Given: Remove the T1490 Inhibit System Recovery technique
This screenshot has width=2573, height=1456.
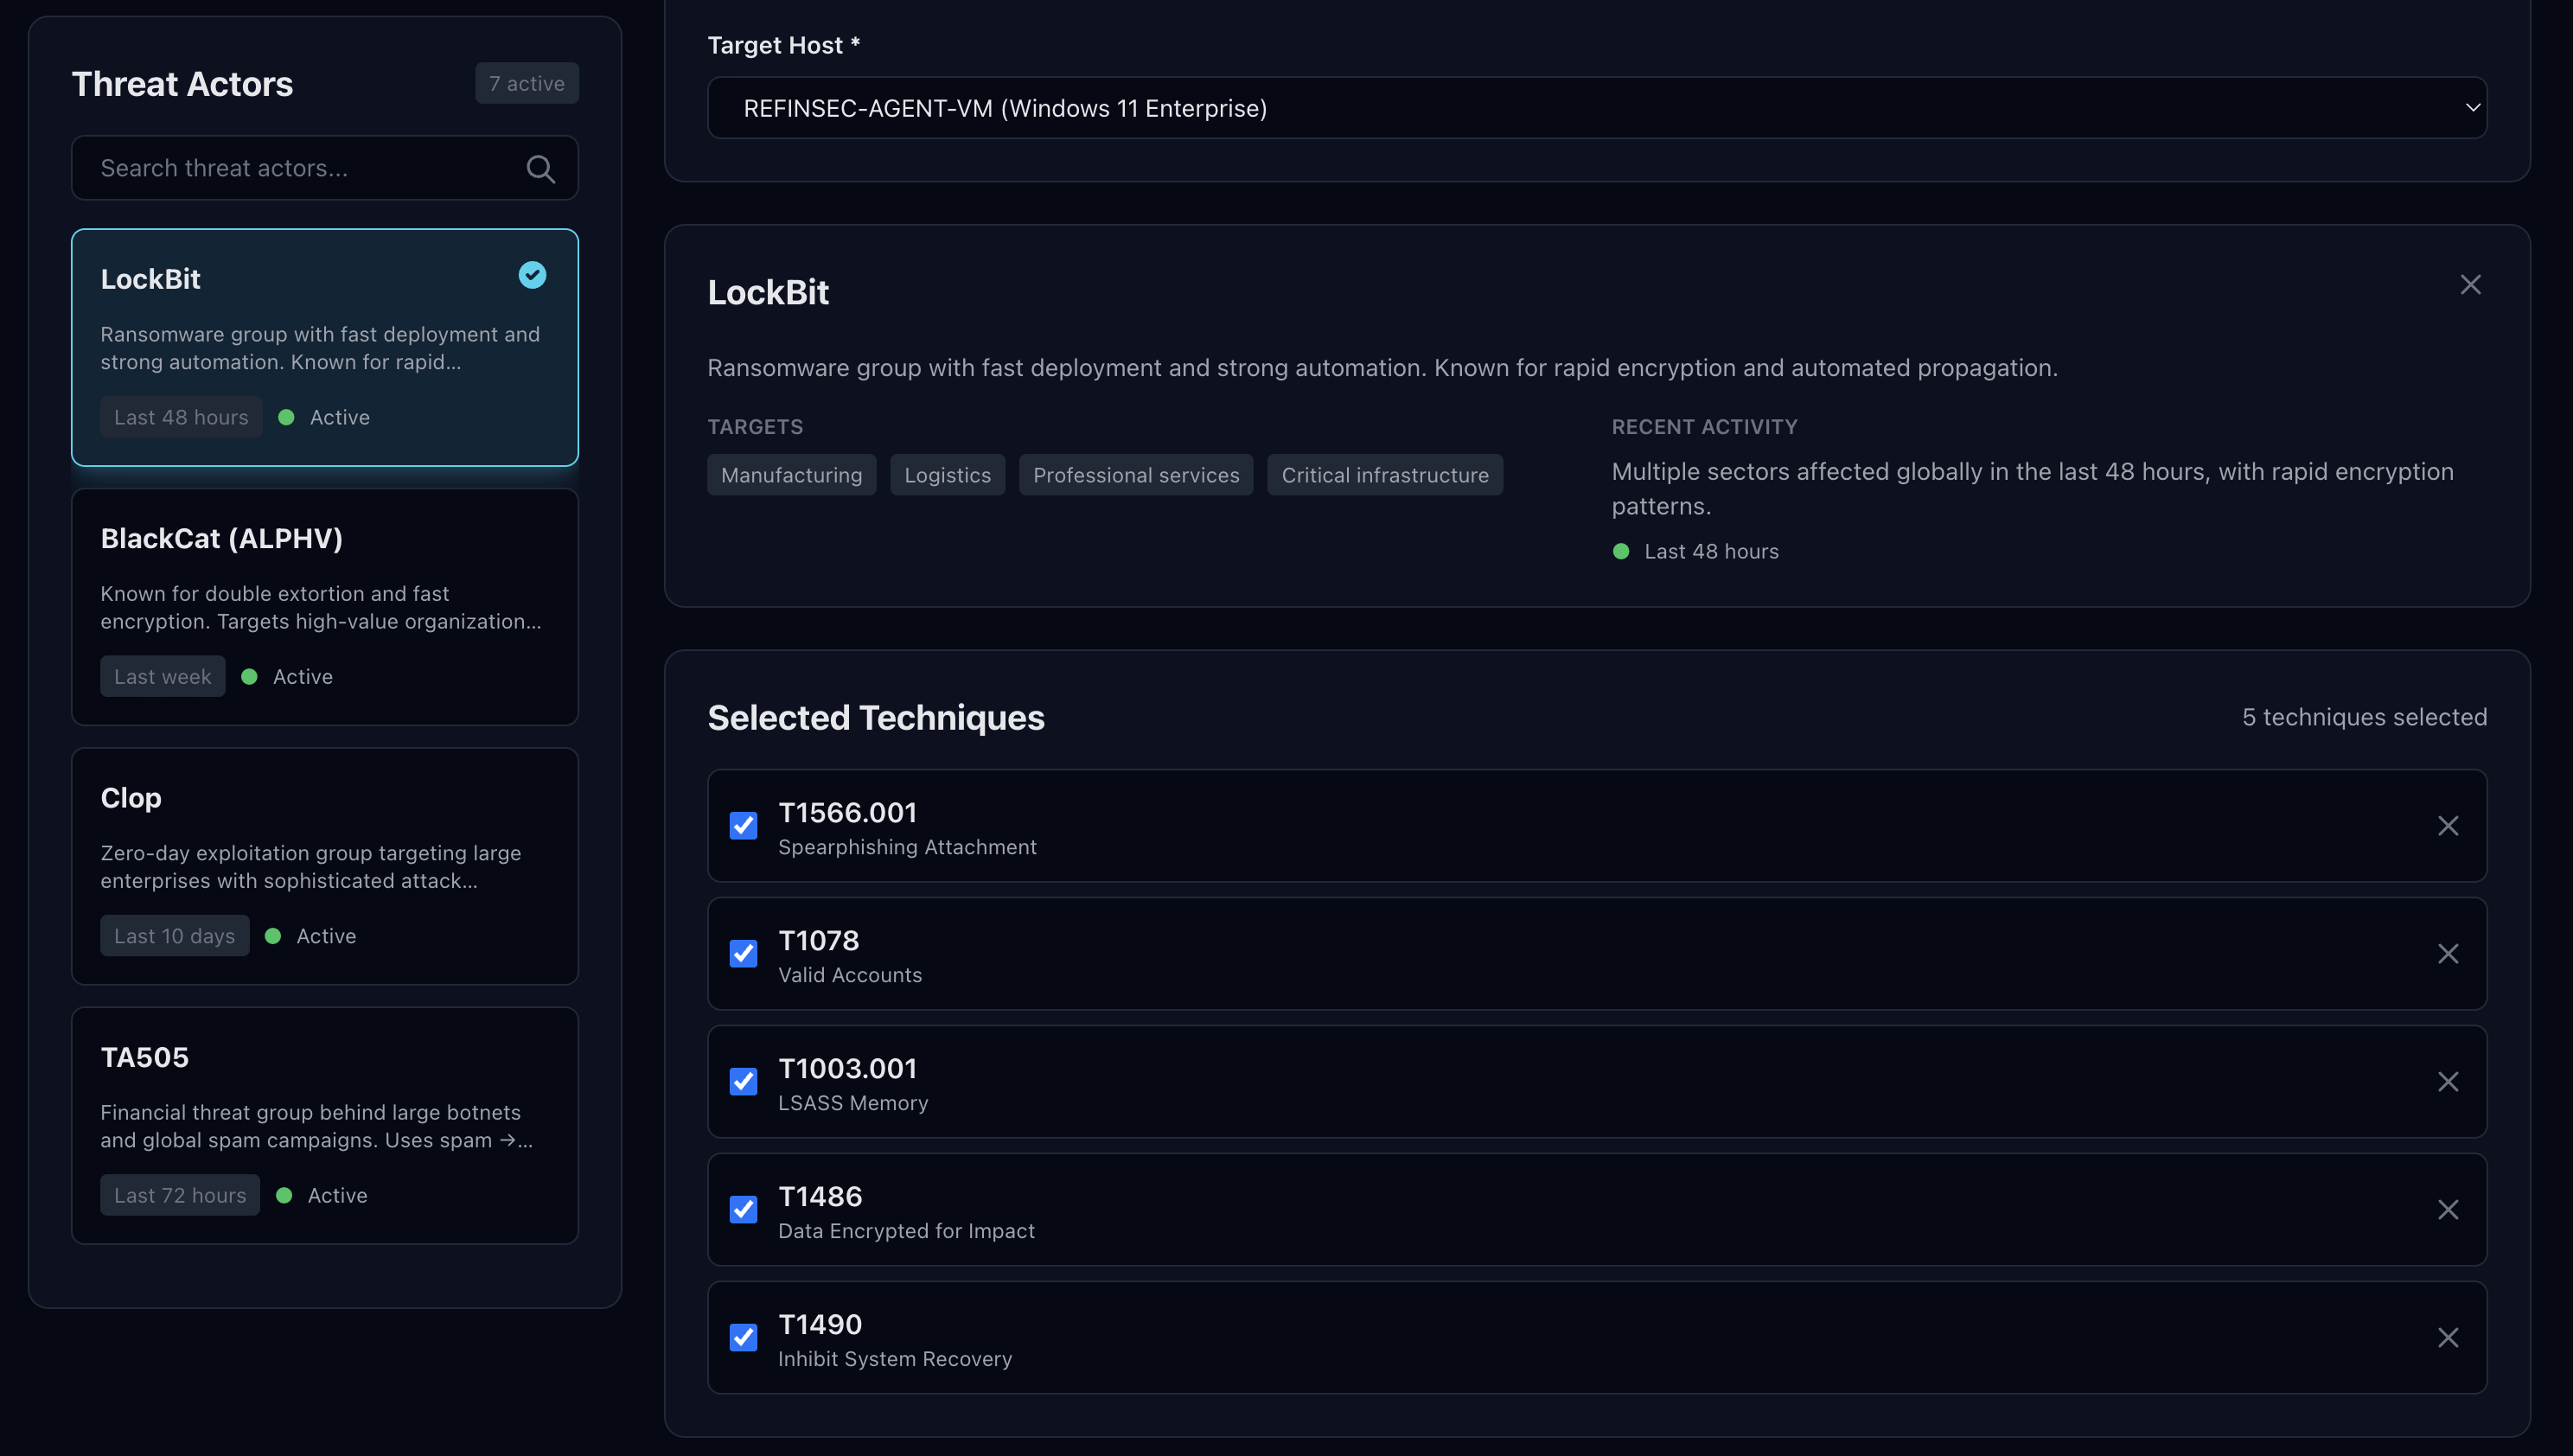Looking at the screenshot, I should [2448, 1337].
